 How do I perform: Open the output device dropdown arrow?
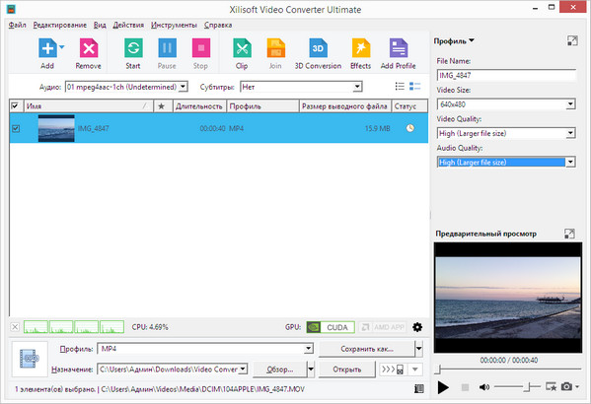pos(415,370)
